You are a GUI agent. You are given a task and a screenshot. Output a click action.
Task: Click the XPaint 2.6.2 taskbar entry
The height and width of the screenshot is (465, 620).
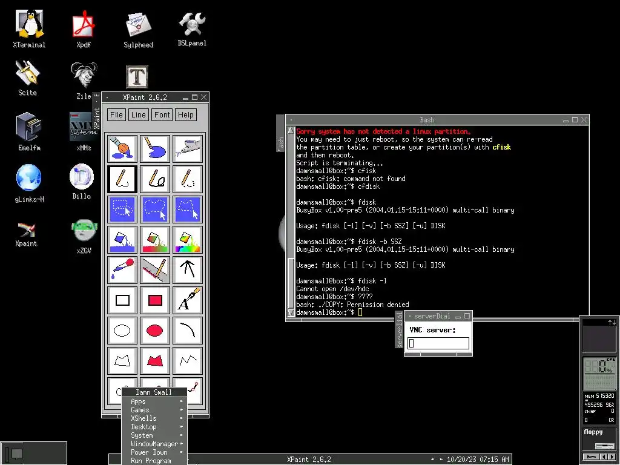(x=309, y=460)
